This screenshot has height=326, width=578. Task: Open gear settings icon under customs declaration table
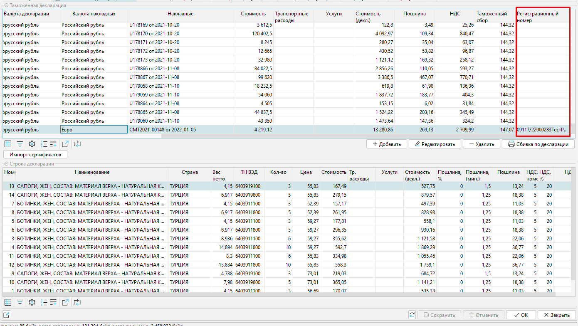click(x=32, y=144)
